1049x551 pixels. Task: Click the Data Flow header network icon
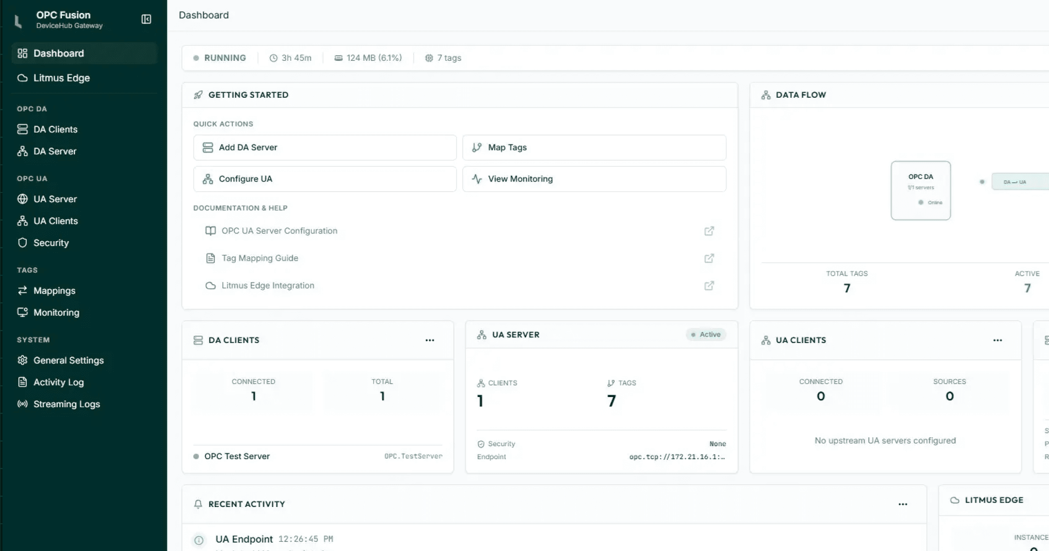click(766, 95)
